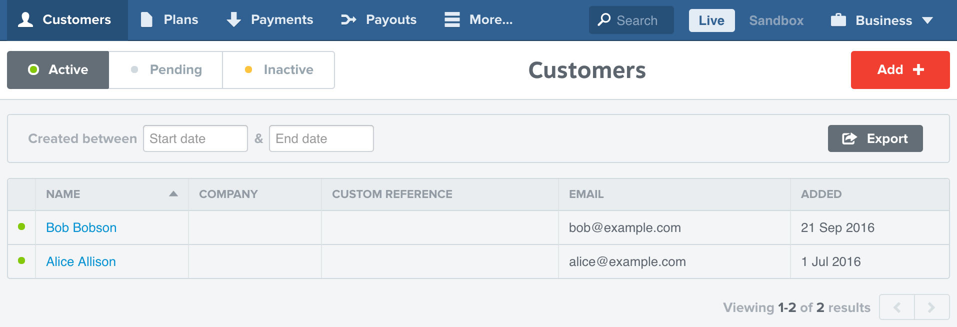Export the customer list

click(875, 138)
